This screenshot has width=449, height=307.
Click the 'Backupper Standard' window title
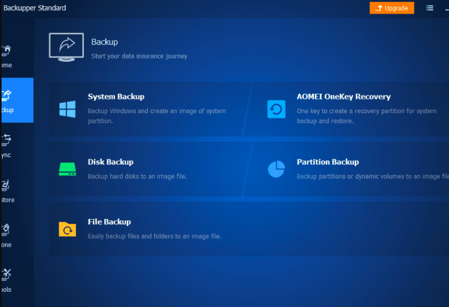35,8
